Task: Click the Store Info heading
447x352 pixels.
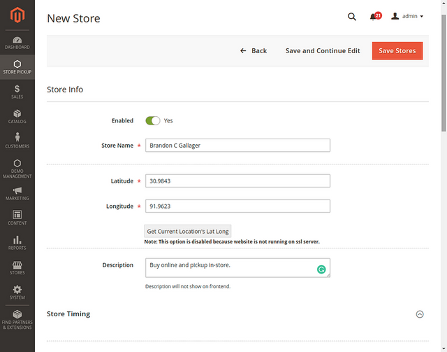Action: click(65, 90)
